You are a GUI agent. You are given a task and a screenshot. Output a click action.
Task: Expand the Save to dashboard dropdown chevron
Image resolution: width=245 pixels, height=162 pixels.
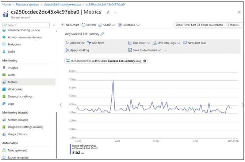tap(159, 50)
